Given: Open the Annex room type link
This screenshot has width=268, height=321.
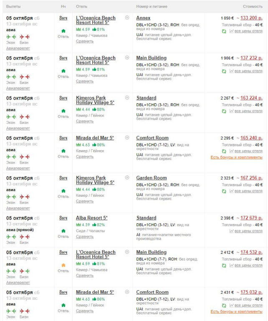Looking at the screenshot, I should point(143,18).
